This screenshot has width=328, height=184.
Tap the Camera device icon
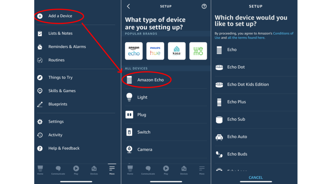point(129,149)
